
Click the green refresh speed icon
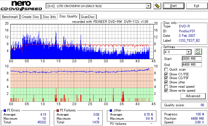(x=198, y=52)
